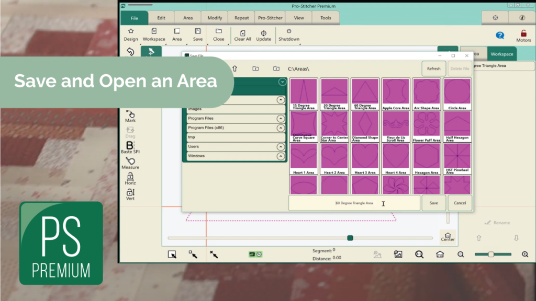The width and height of the screenshot is (536, 301).
Task: Click the Update icon in the ribbon
Action: (263, 33)
